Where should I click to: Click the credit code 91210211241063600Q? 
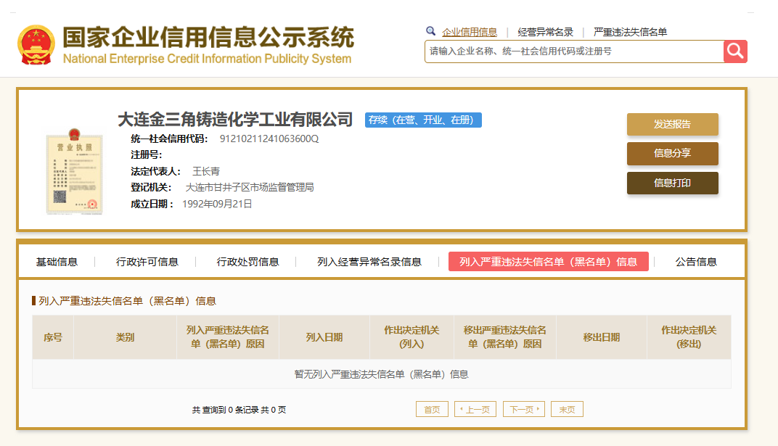(x=269, y=139)
